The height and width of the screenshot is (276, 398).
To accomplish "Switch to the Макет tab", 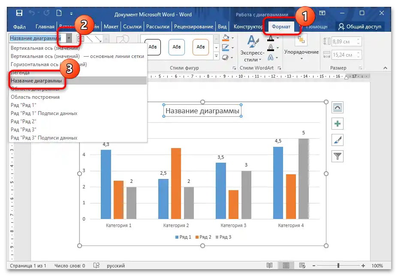I will tap(111, 27).
